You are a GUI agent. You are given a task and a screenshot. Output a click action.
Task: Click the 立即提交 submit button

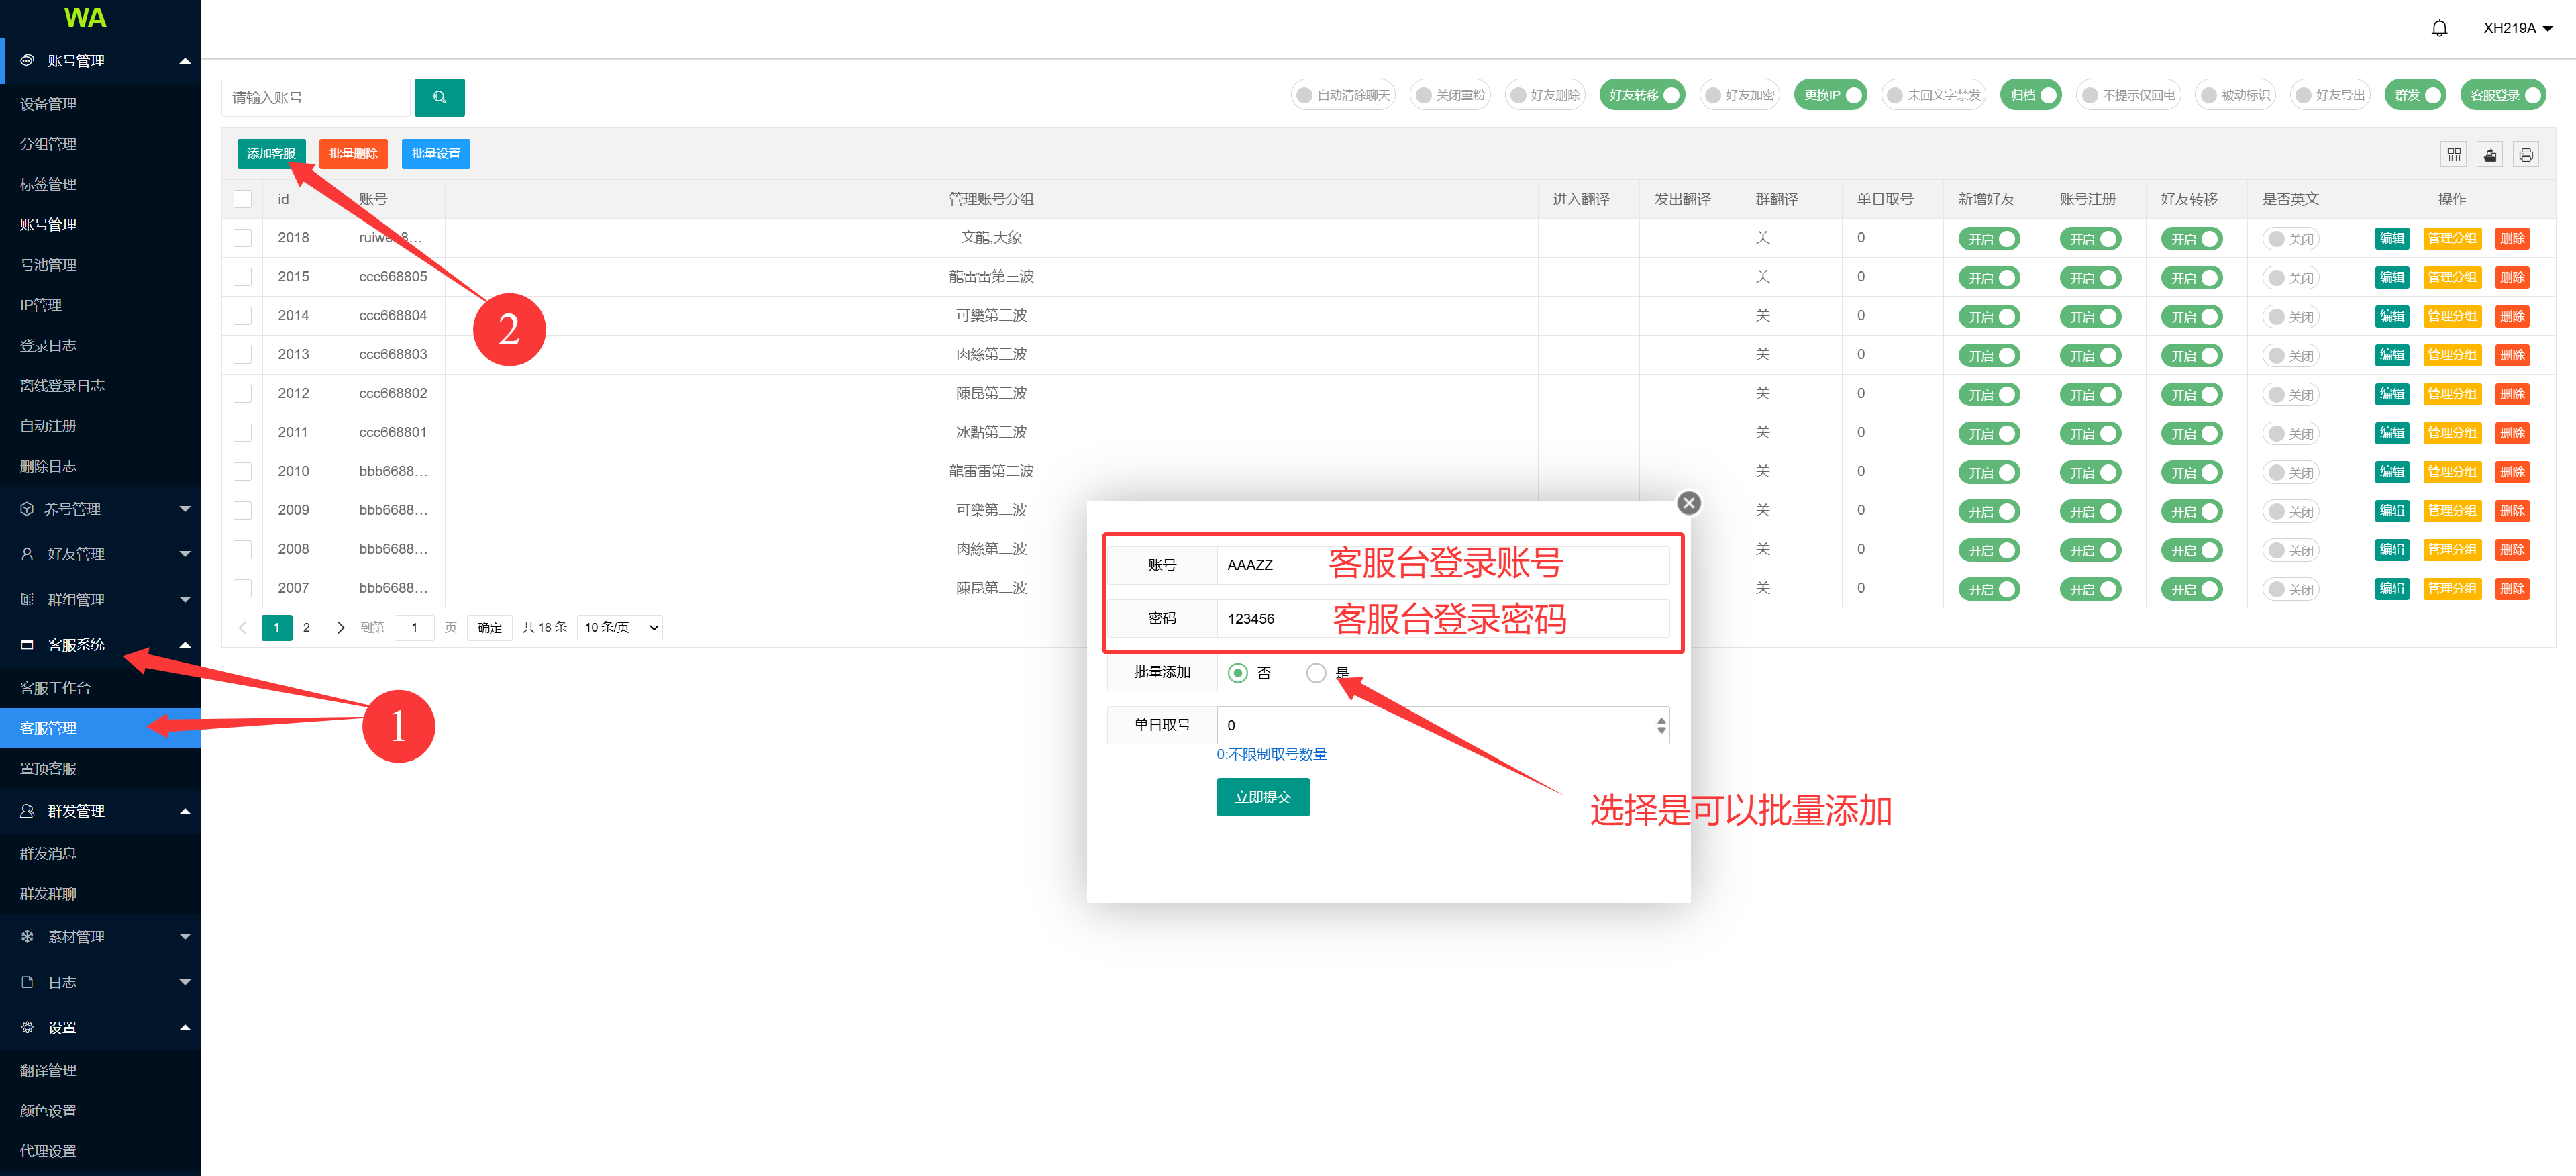(1262, 797)
